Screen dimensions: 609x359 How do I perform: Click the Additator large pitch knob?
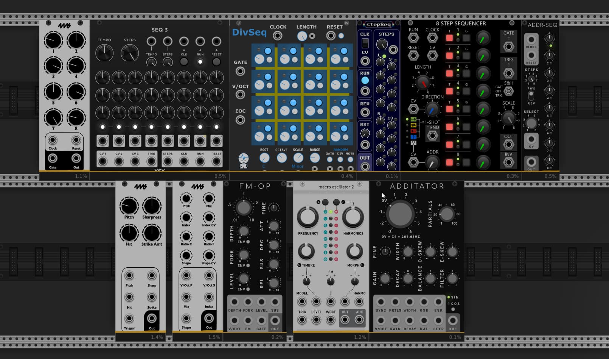point(400,214)
